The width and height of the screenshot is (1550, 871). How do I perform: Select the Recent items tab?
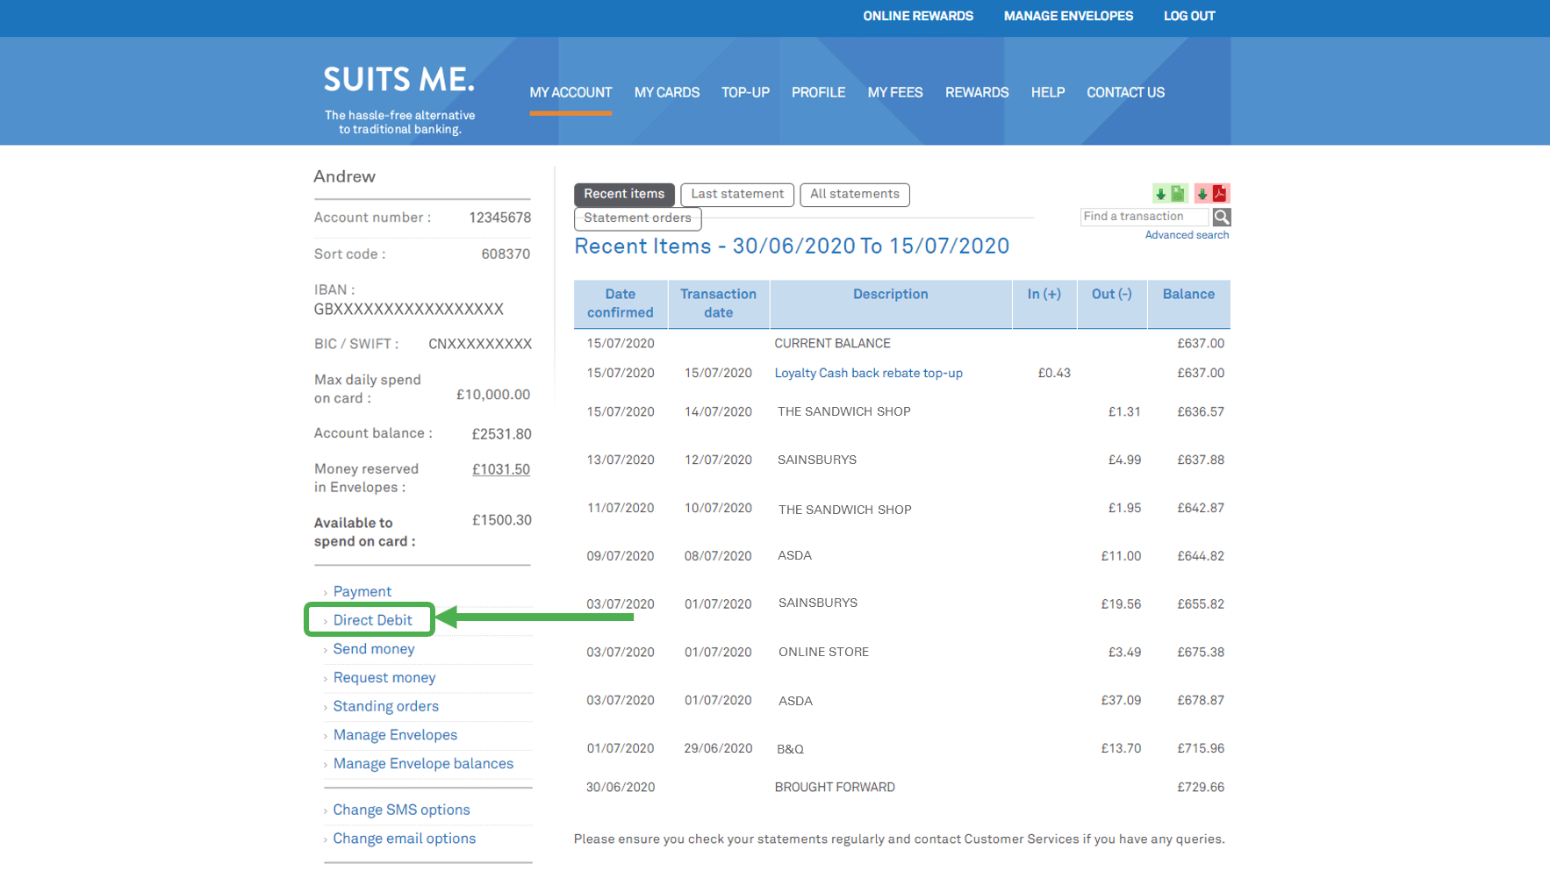click(x=624, y=195)
